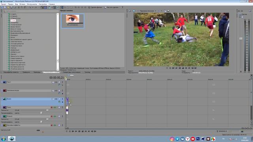
Task: Open green Track FX on Музыка track
Action: pyautogui.click(x=55, y=116)
